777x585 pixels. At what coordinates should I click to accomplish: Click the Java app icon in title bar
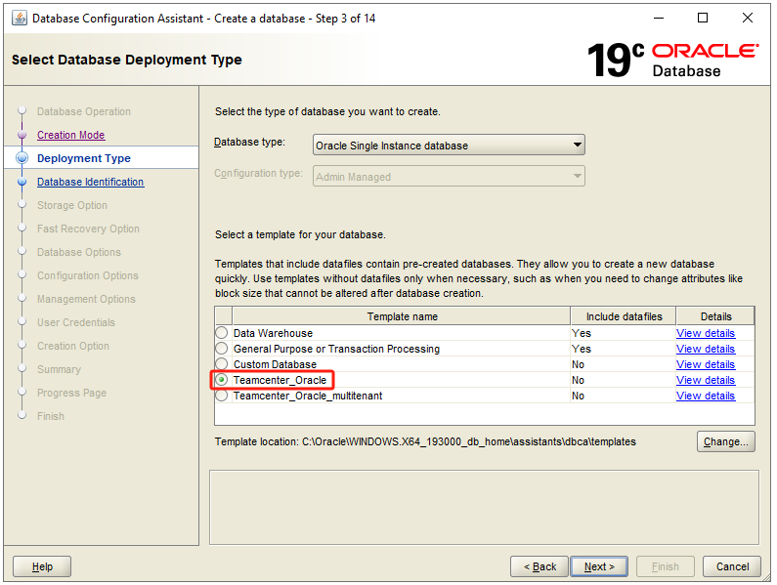[x=20, y=19]
